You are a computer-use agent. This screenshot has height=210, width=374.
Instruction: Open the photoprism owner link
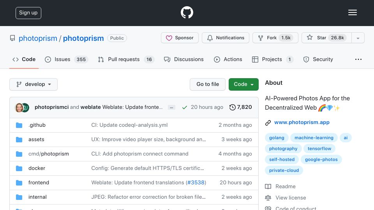[x=38, y=38]
